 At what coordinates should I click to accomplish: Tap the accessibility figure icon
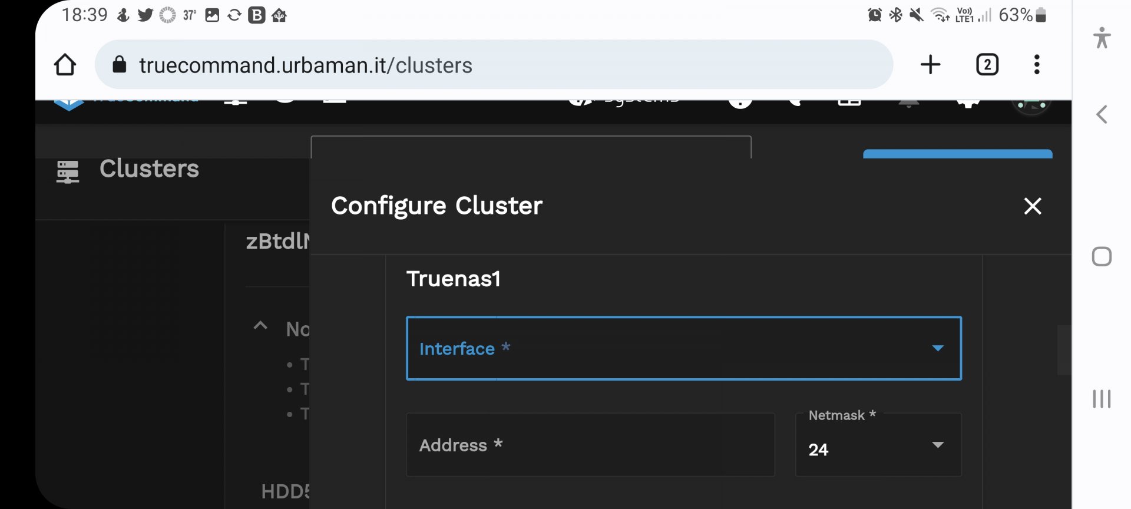pos(1102,38)
